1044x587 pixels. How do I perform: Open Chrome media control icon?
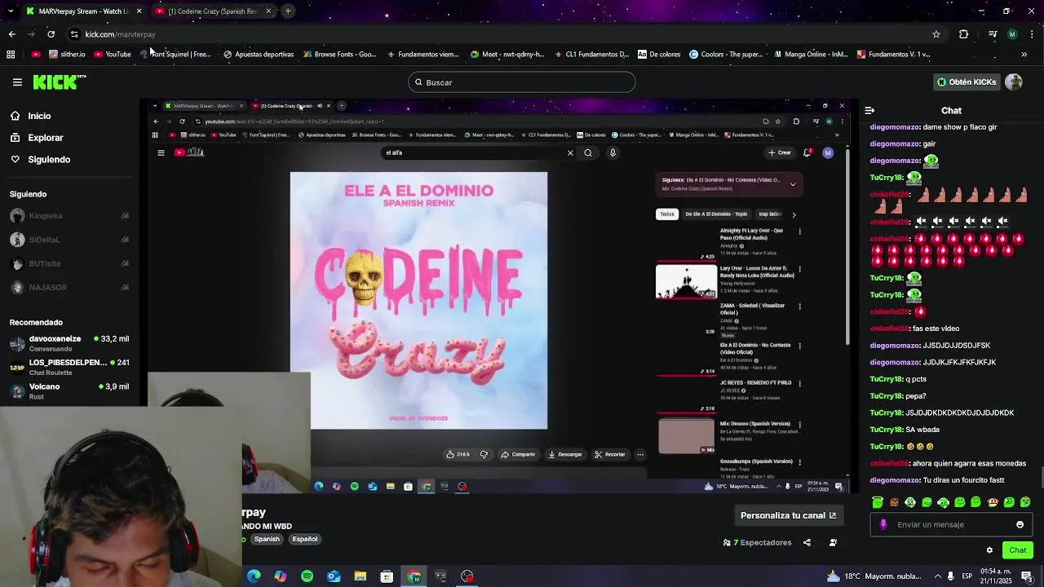click(x=993, y=34)
